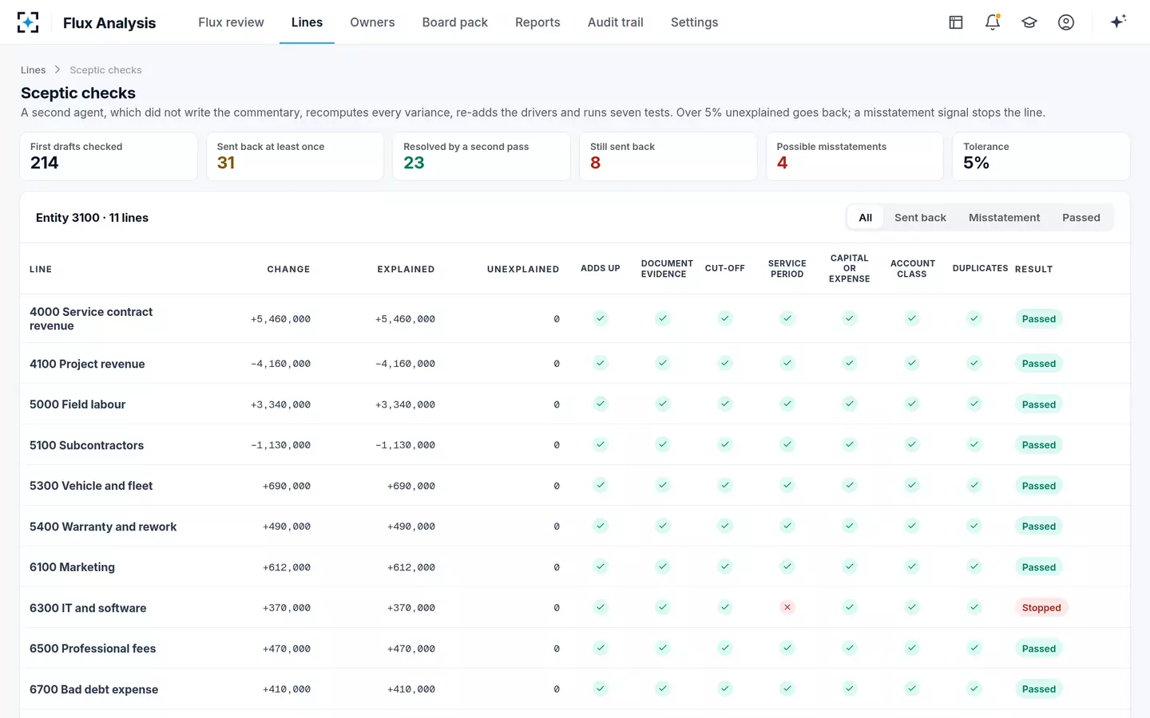Open the user account profile icon
This screenshot has height=718, width=1150.
pyautogui.click(x=1066, y=22)
